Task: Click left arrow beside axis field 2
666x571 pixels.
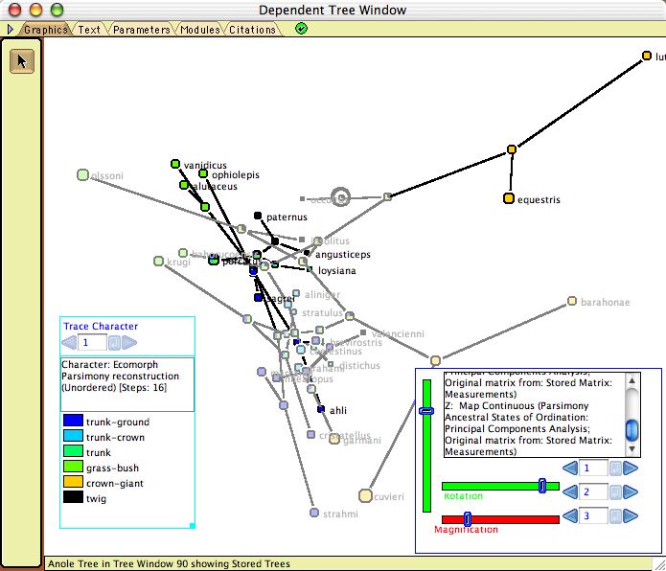Action: [570, 492]
